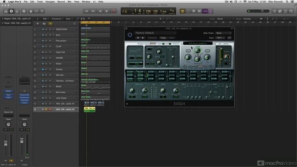This screenshot has height=167, width=297.
Task: Toggle the yellow Cycle button
Action: click(x=182, y=11)
